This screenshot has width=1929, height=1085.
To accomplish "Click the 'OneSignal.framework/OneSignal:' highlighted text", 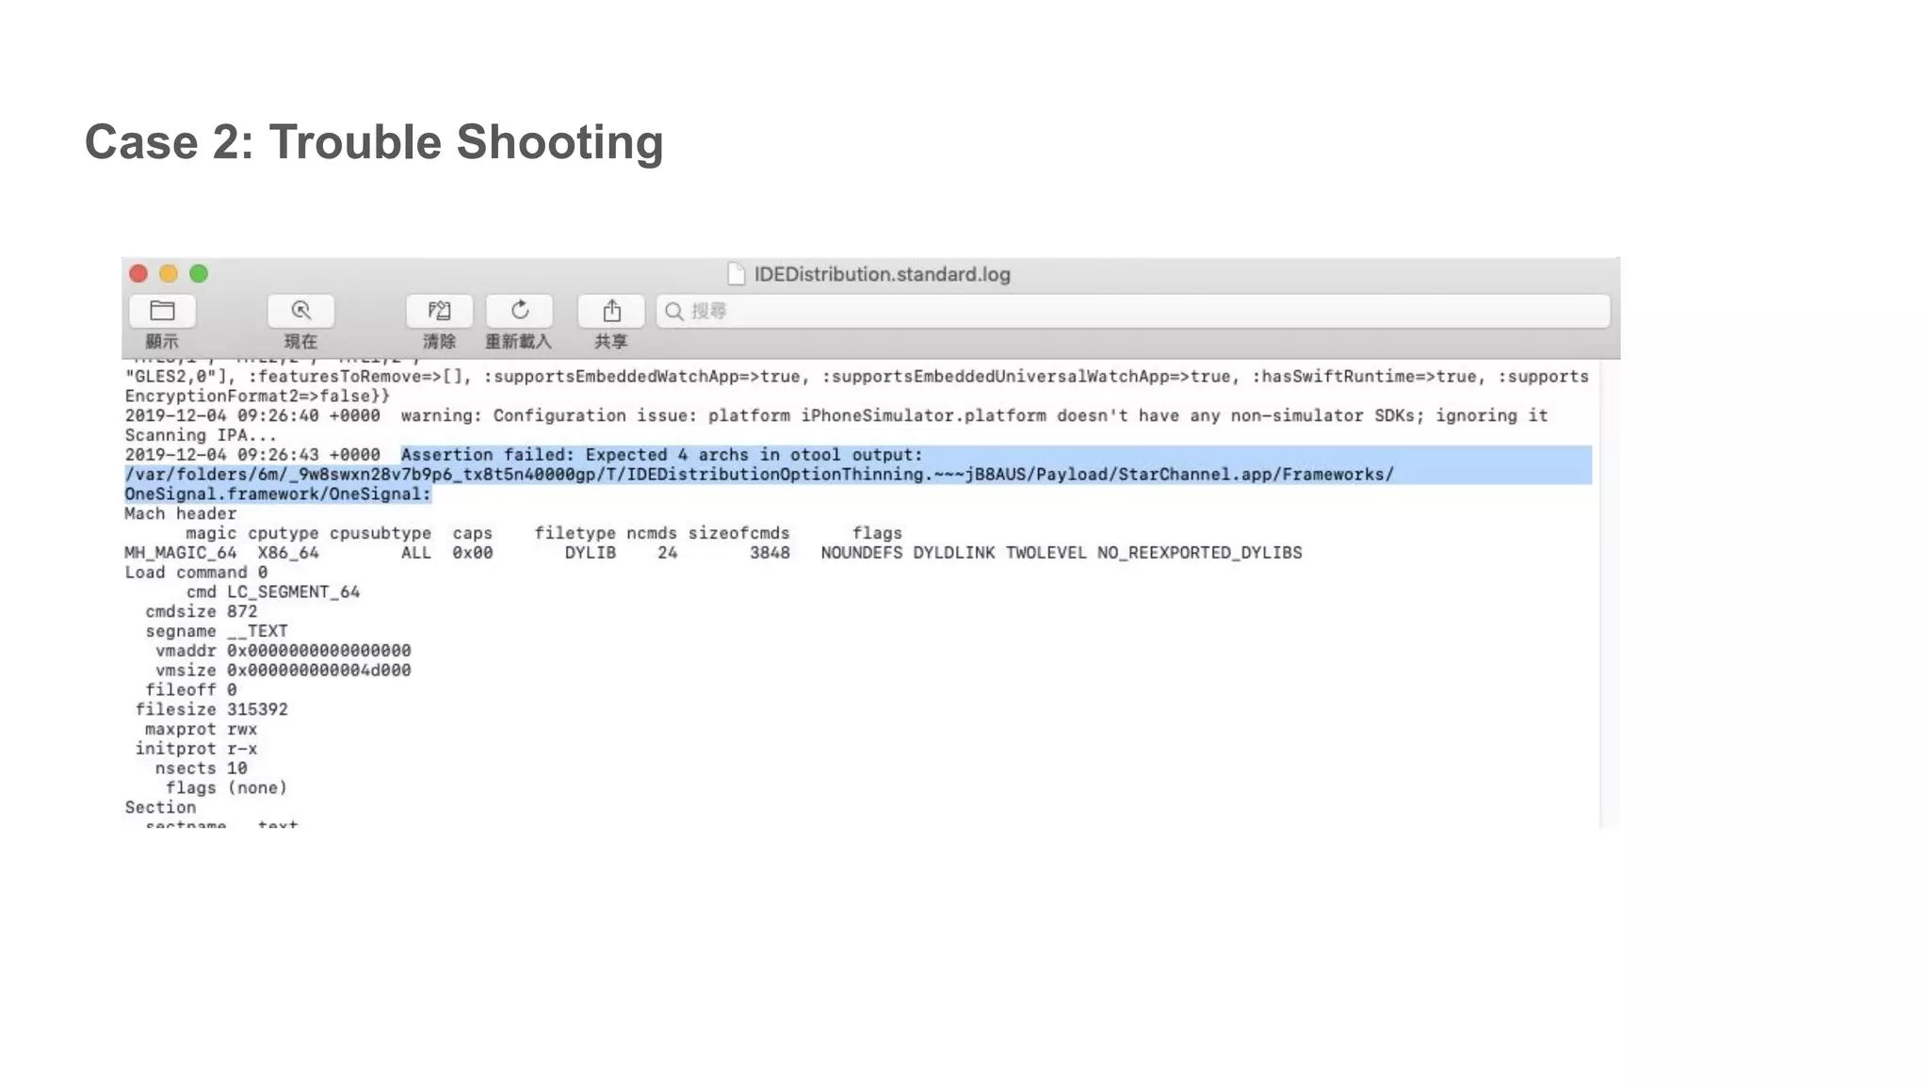I will 277,494.
